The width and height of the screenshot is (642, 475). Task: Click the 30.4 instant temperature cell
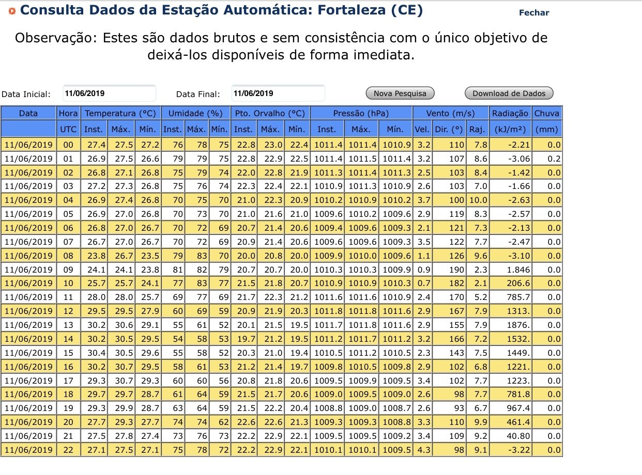pos(95,353)
